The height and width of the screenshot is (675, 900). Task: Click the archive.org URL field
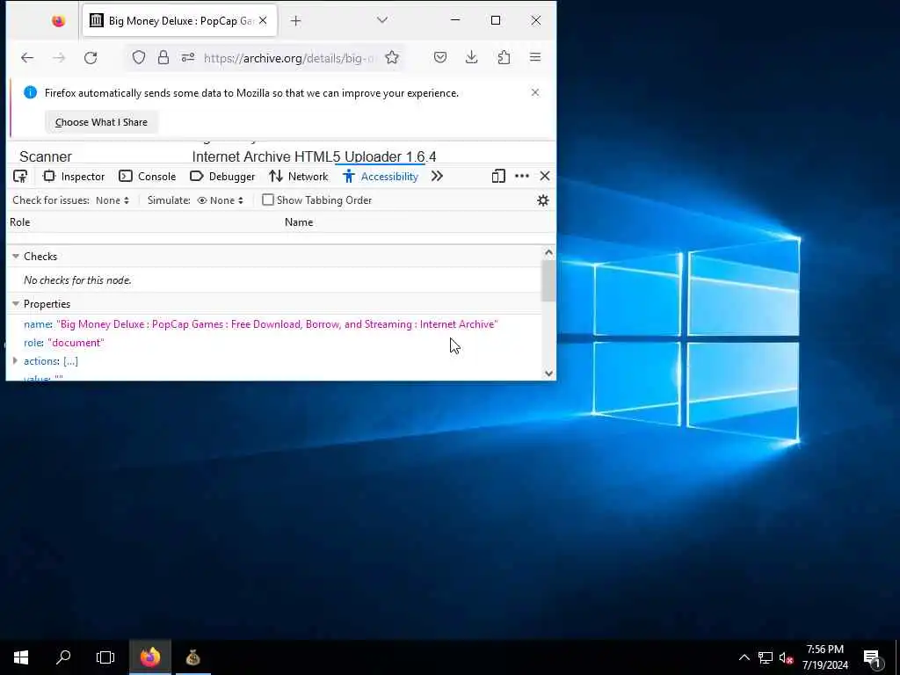(x=288, y=58)
